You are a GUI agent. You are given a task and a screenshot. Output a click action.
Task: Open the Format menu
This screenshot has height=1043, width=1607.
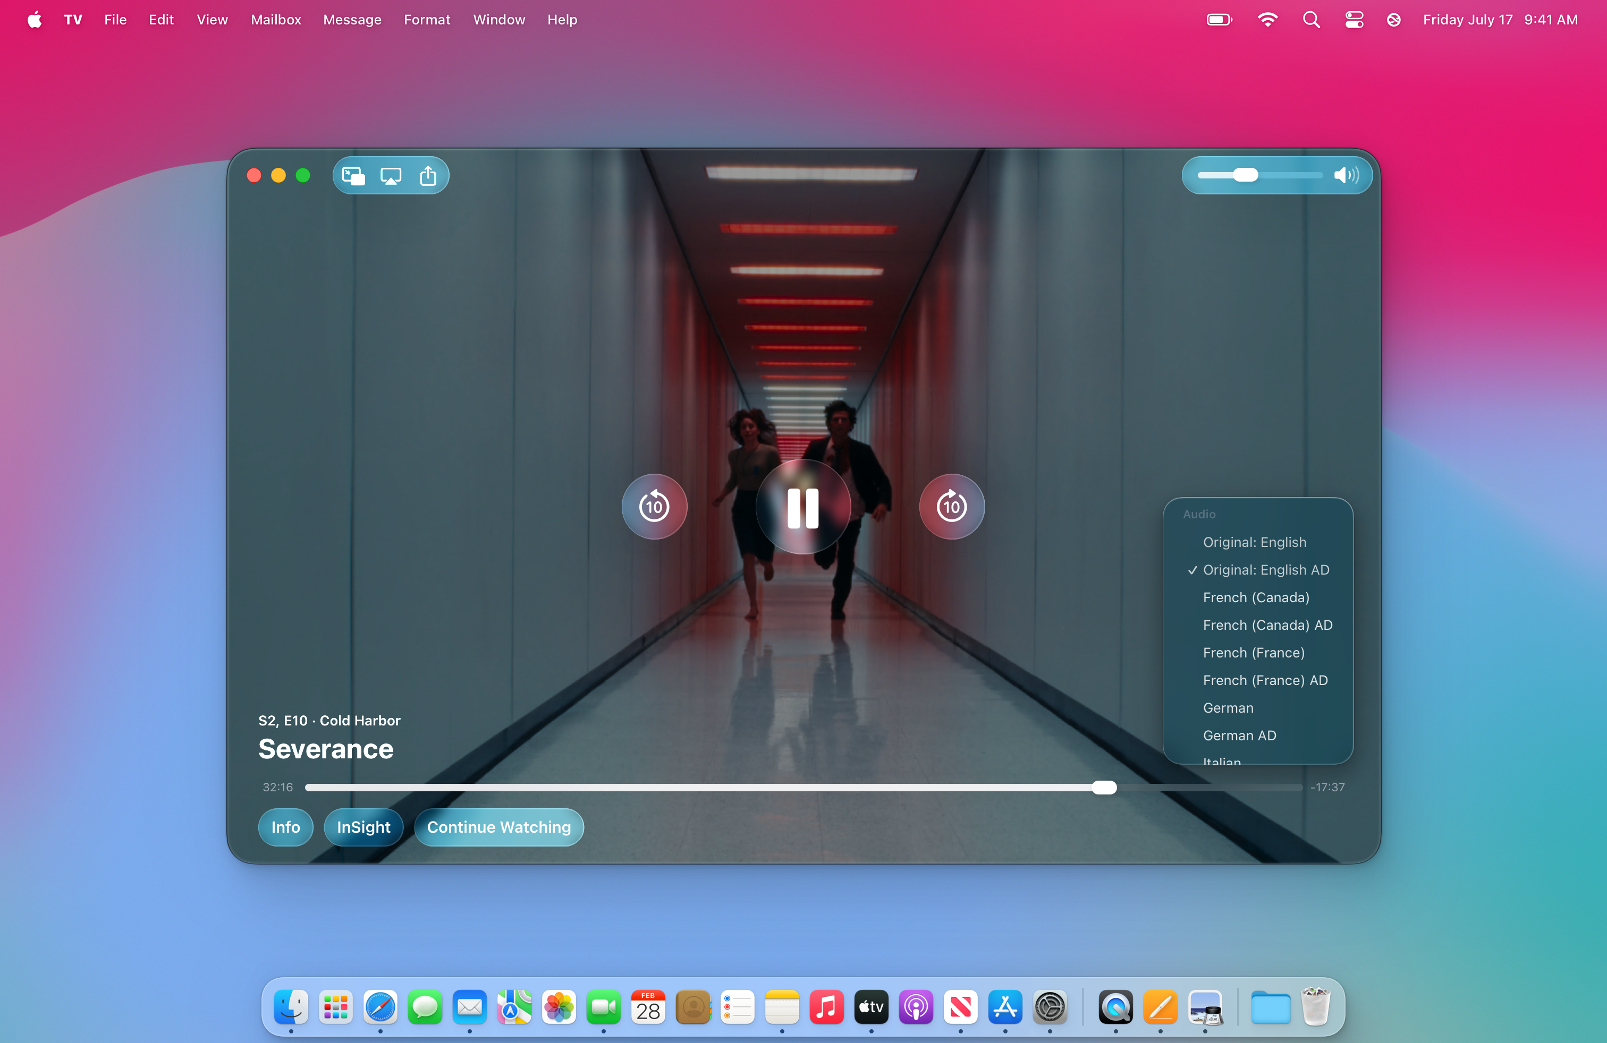(427, 20)
